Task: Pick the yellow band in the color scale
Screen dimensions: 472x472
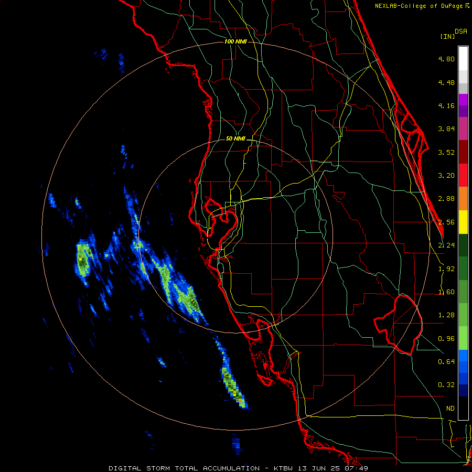Action: point(463,222)
